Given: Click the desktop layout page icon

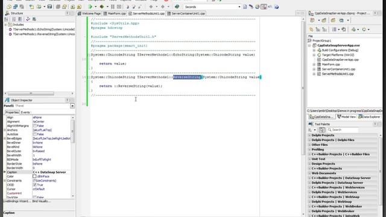Looking at the screenshot, I should [245, 7].
